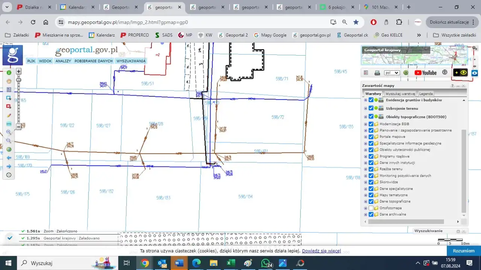Uncheck the Uzbrojenie terenu layer
Viewport: 481px width, 270px height.
coord(371,108)
